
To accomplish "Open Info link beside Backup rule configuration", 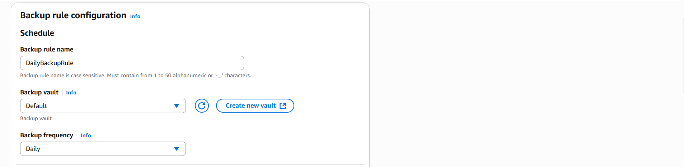I will [x=135, y=16].
